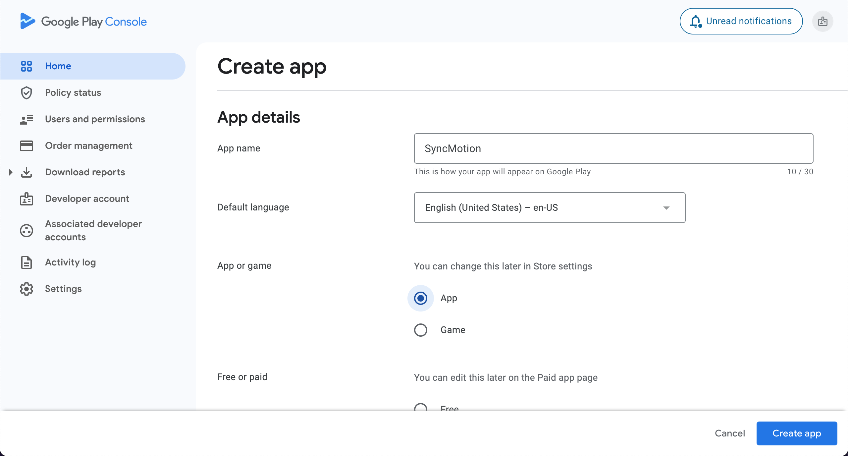Click the Settings gear icon
Image resolution: width=848 pixels, height=456 pixels.
click(26, 289)
